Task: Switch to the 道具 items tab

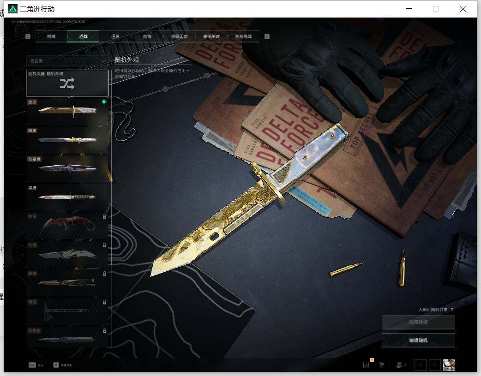Action: point(115,36)
